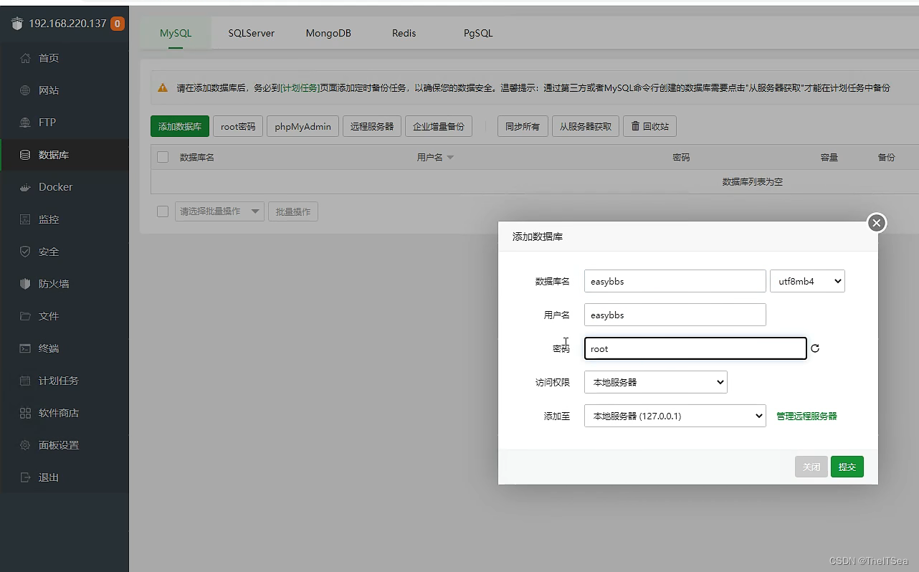Viewport: 919px width, 572px height.
Task: Click the calendar icon beside 计划任务
Action: point(26,381)
